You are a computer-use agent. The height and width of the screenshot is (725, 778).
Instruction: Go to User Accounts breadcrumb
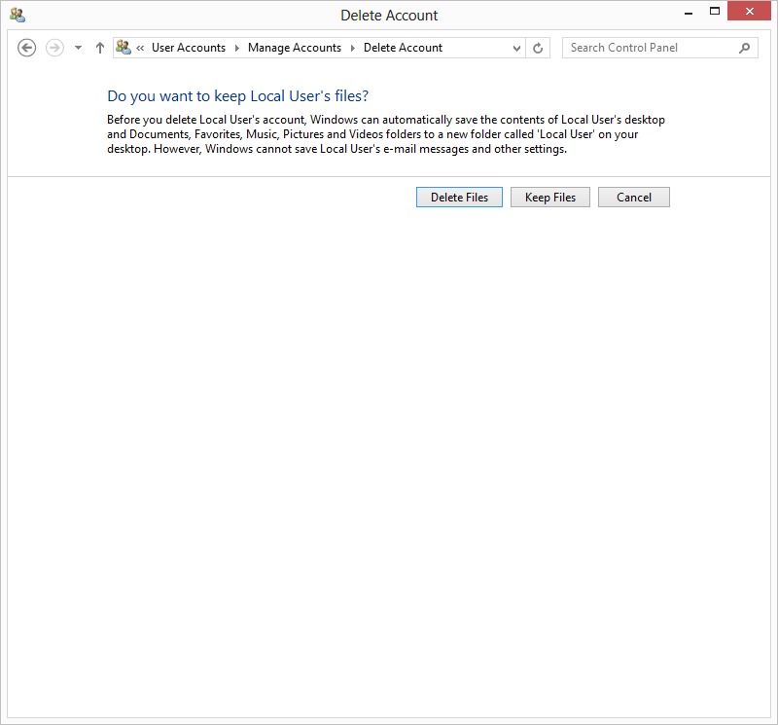[x=189, y=48]
